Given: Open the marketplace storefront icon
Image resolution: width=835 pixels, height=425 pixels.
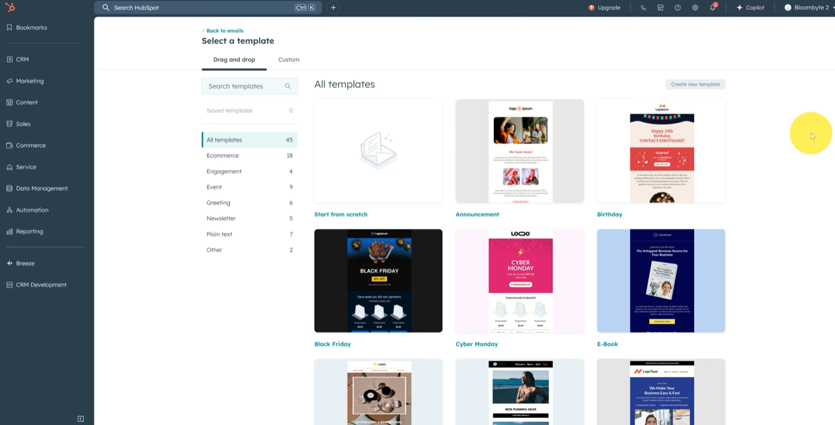Looking at the screenshot, I should [x=660, y=7].
